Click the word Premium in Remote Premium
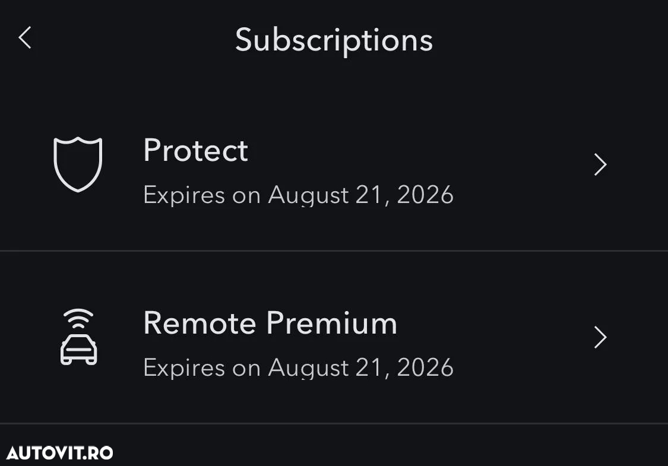This screenshot has width=668, height=466. 332,323
